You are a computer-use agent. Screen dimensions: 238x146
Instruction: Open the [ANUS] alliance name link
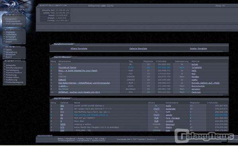tap(62, 80)
